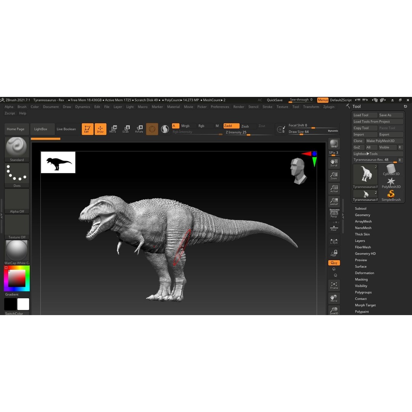Toggle the XYZ rotation mode
The height and width of the screenshot is (412, 412).
pos(334,263)
